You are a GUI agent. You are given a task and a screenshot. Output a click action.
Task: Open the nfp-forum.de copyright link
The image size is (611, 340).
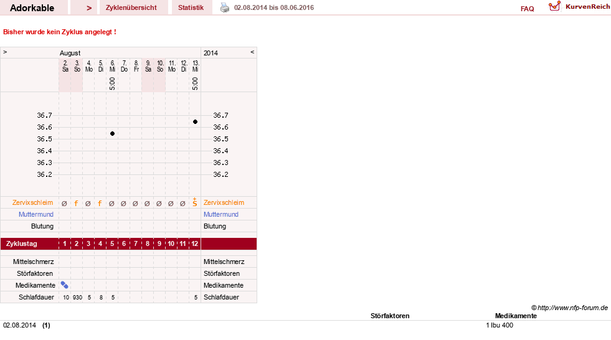[x=569, y=308]
